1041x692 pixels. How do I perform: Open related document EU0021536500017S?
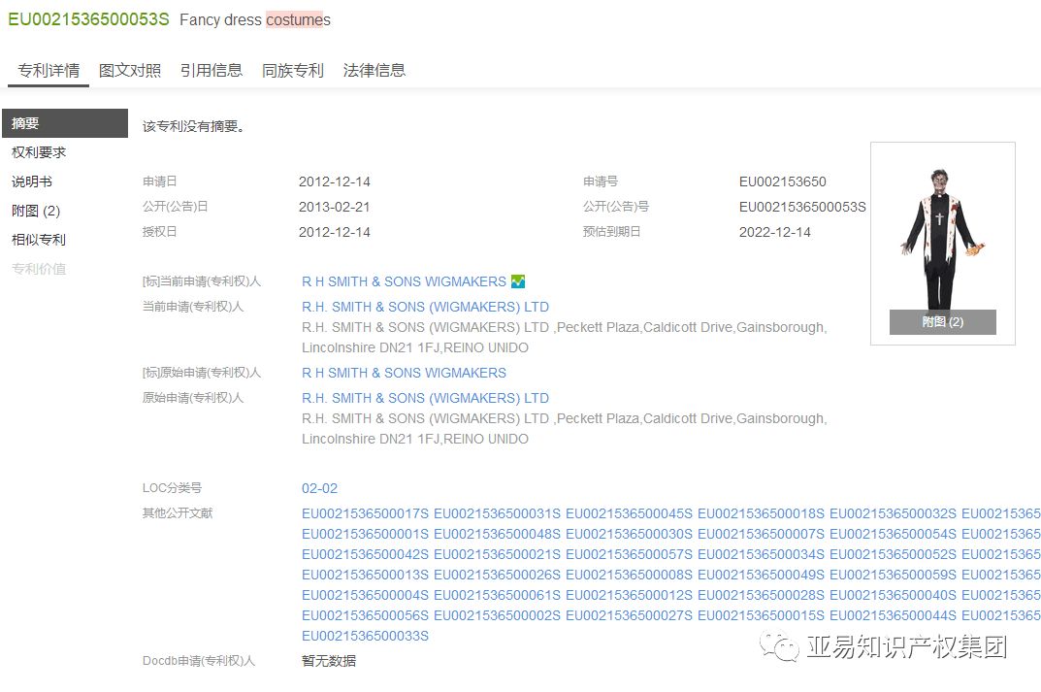[365, 513]
